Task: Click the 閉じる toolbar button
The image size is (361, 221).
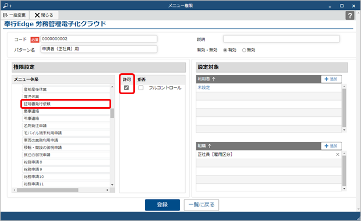Action: click(x=44, y=15)
